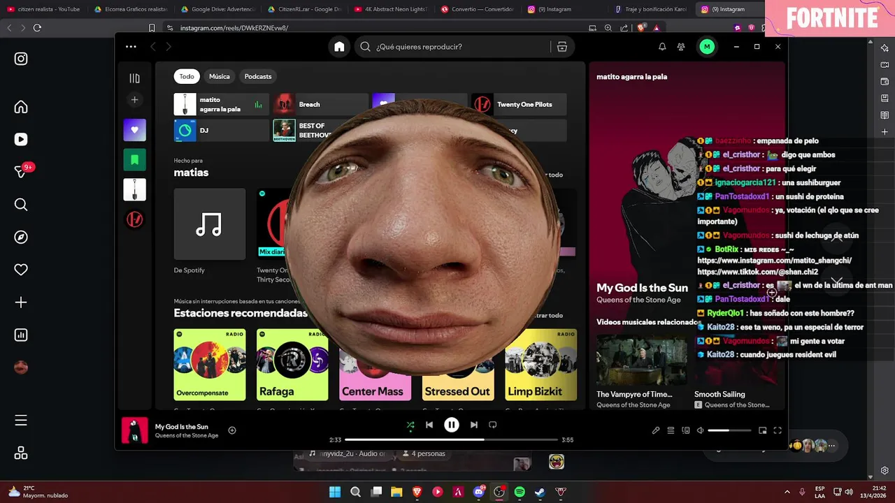
Task: Open Spotify notifications bell
Action: pyautogui.click(x=662, y=47)
